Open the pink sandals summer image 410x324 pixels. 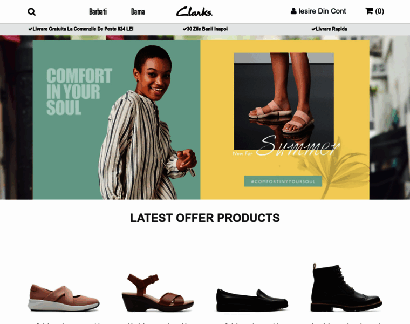[x=284, y=101]
